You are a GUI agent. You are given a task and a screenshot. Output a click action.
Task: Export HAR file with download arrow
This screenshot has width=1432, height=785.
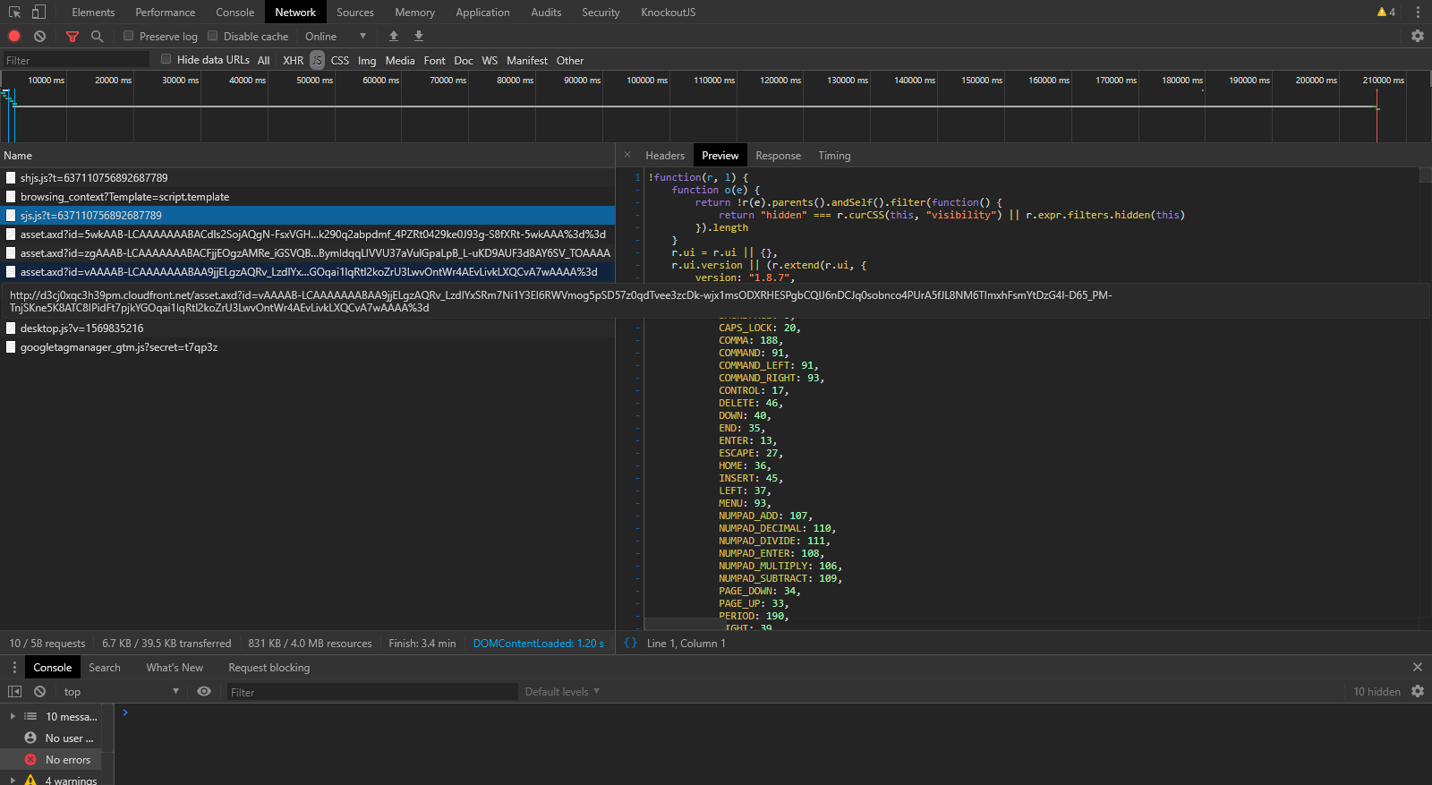tap(419, 37)
